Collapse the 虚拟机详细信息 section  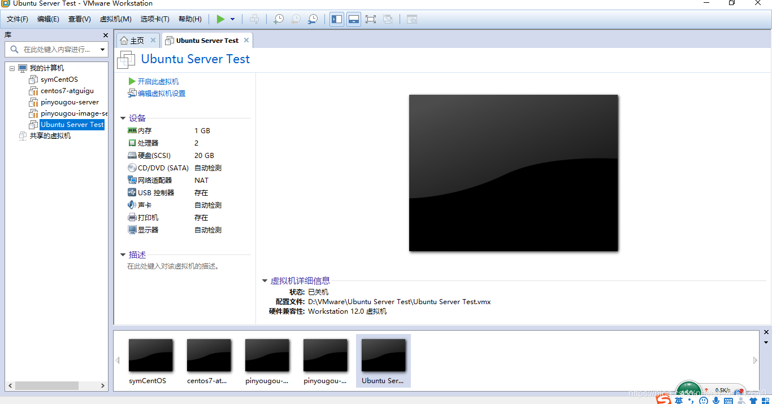click(x=264, y=281)
